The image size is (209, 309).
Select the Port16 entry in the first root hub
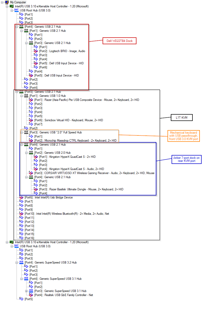pyautogui.click(x=29, y=238)
